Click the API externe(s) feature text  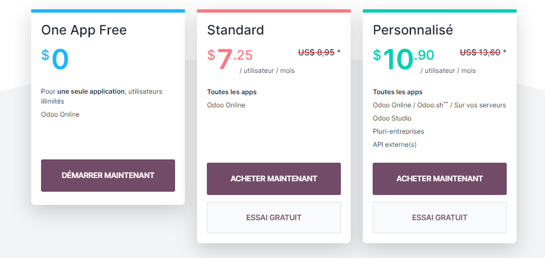click(395, 145)
